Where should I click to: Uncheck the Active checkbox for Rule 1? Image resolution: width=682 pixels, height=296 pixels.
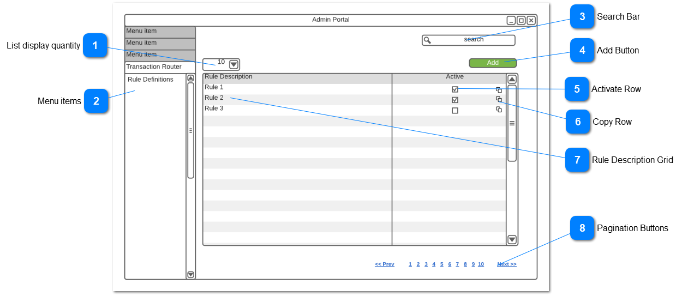click(x=455, y=89)
